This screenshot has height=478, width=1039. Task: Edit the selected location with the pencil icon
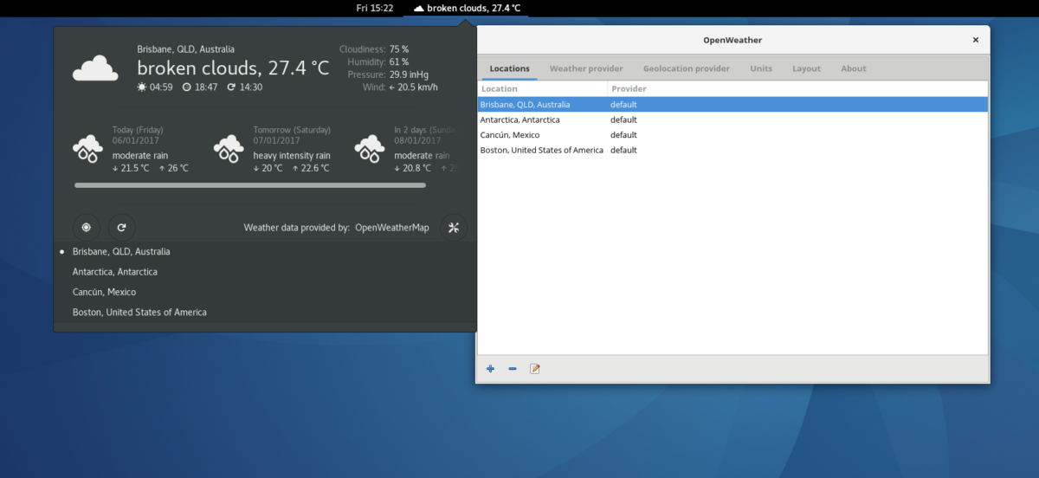[x=535, y=369]
